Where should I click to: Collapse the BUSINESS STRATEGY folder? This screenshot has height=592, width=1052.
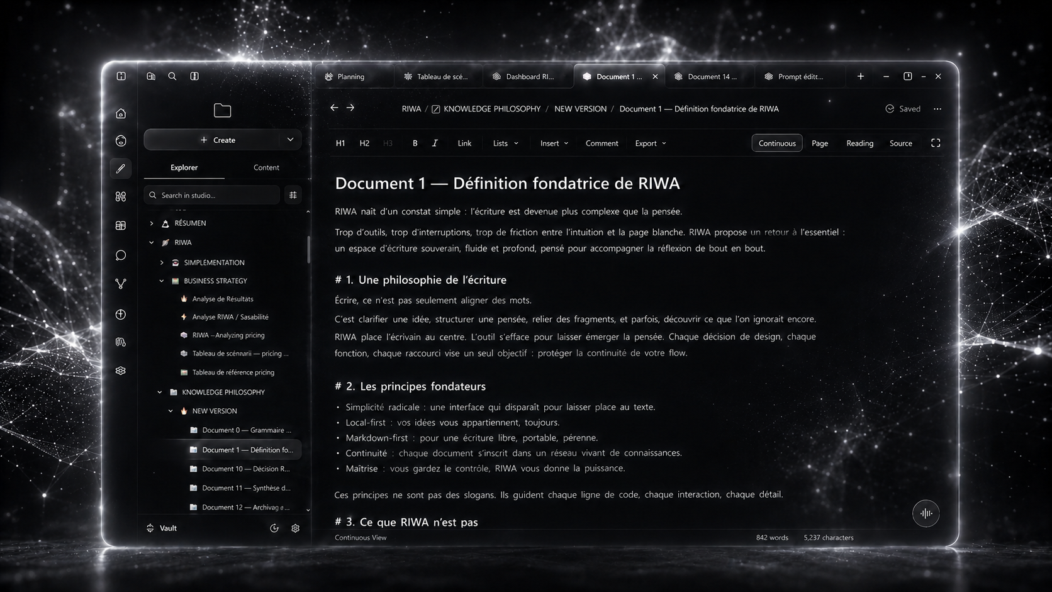[161, 281]
